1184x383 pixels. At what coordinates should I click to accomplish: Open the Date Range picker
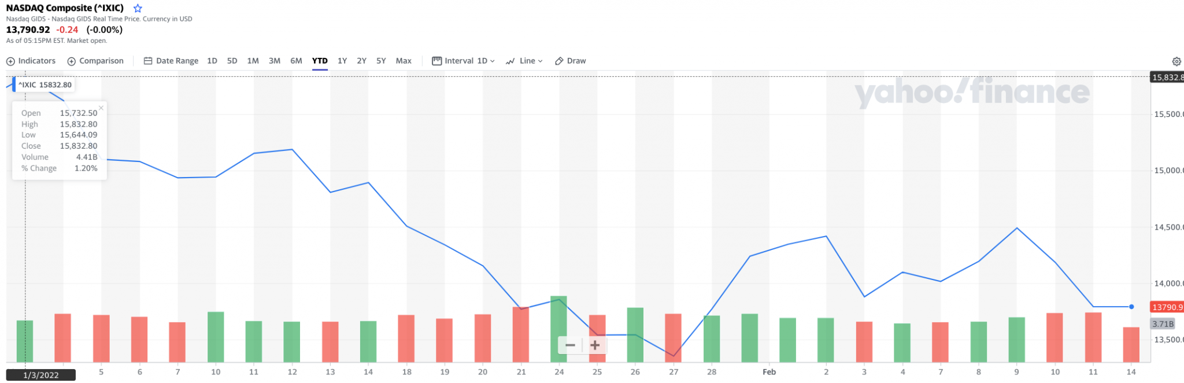(x=171, y=61)
